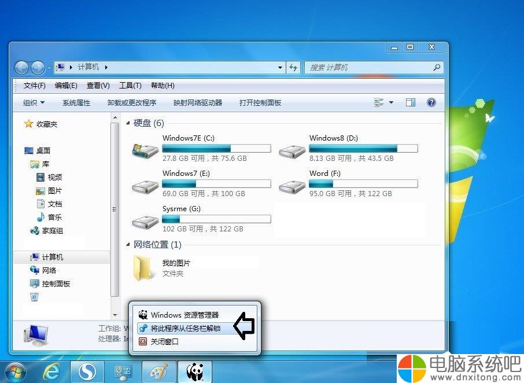Click the help question mark icon
524x383 pixels.
click(x=431, y=102)
